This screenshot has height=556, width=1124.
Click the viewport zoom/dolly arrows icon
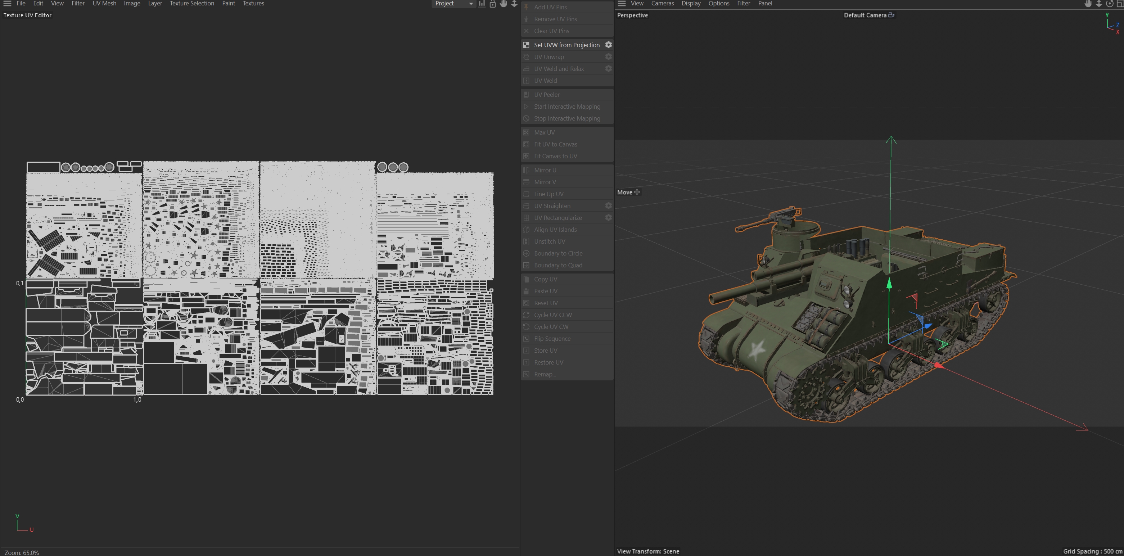point(1099,4)
